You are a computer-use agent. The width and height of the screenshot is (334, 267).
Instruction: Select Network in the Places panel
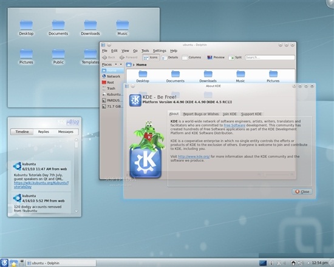112,76
